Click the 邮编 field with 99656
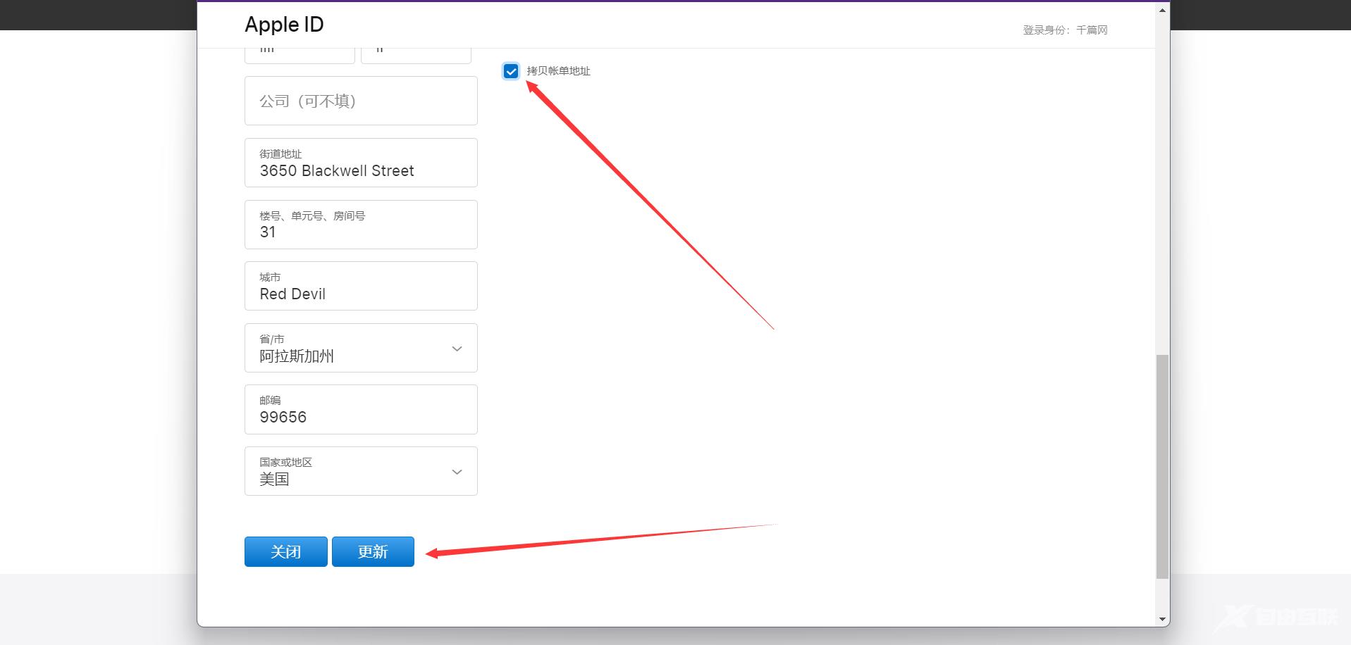 pyautogui.click(x=361, y=410)
